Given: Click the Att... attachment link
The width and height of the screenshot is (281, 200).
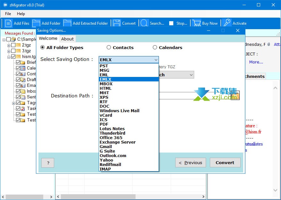Looking at the screenshot, I should pyautogui.click(x=277, y=44).
